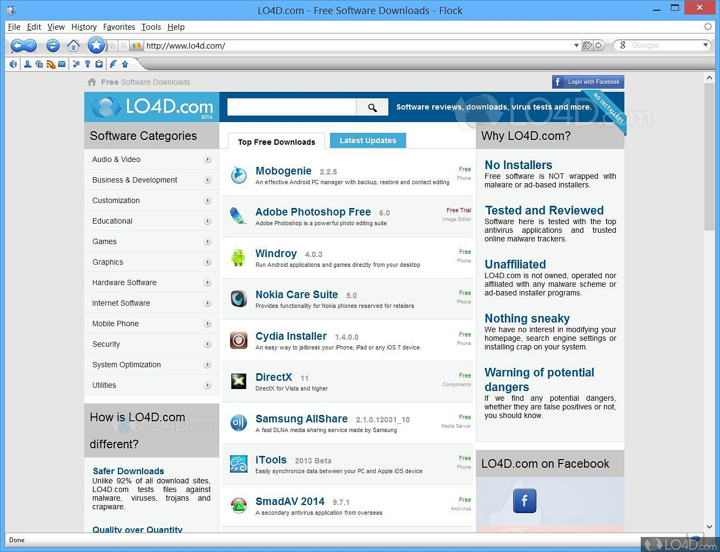
Task: Click the site identity icon before the URL
Action: [137, 46]
